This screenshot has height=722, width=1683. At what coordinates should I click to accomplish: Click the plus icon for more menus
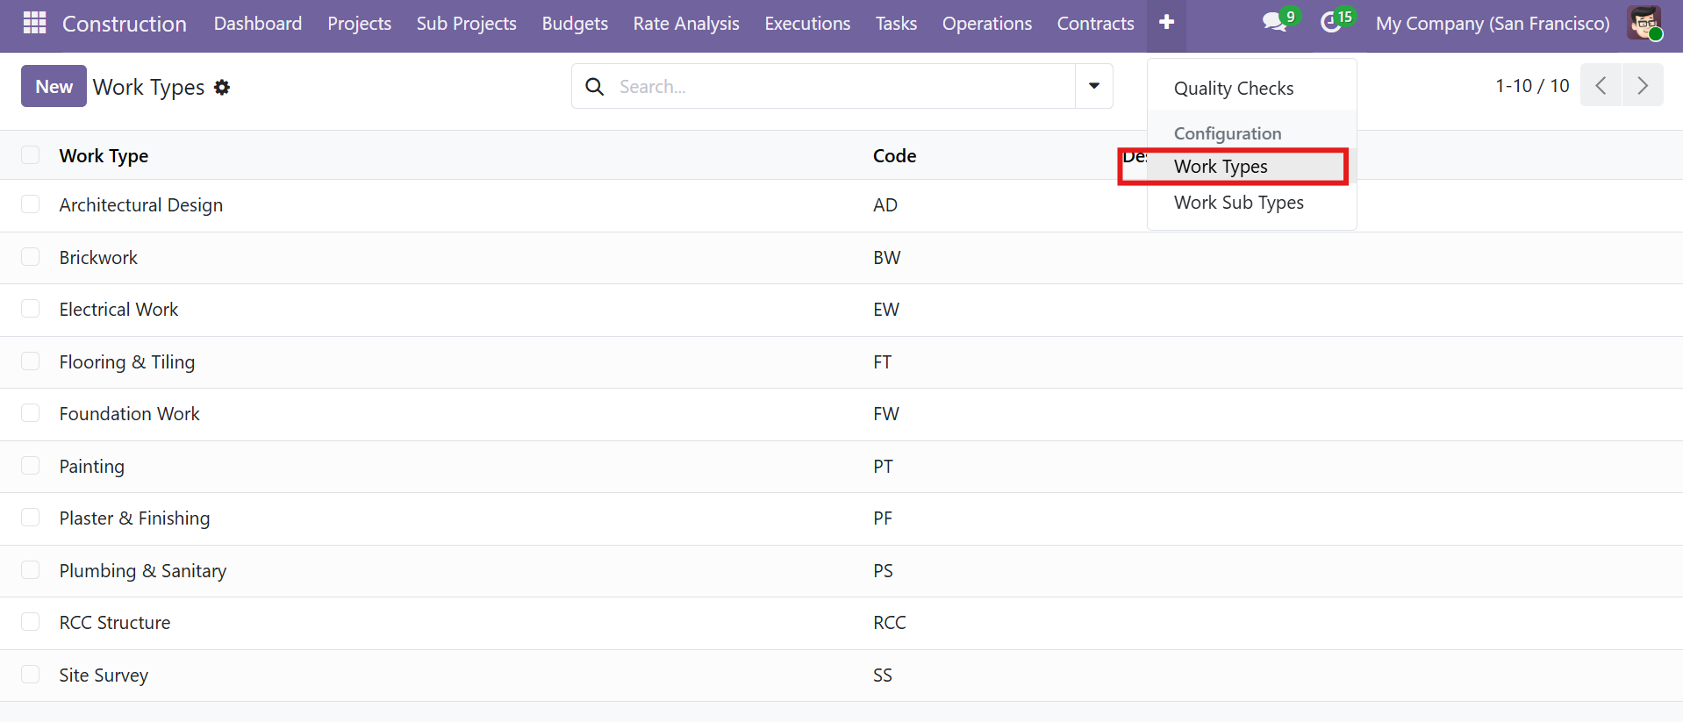1166,23
